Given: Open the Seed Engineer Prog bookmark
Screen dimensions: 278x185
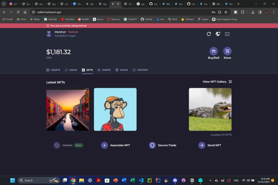Looking at the screenshot, I should click(225, 19).
